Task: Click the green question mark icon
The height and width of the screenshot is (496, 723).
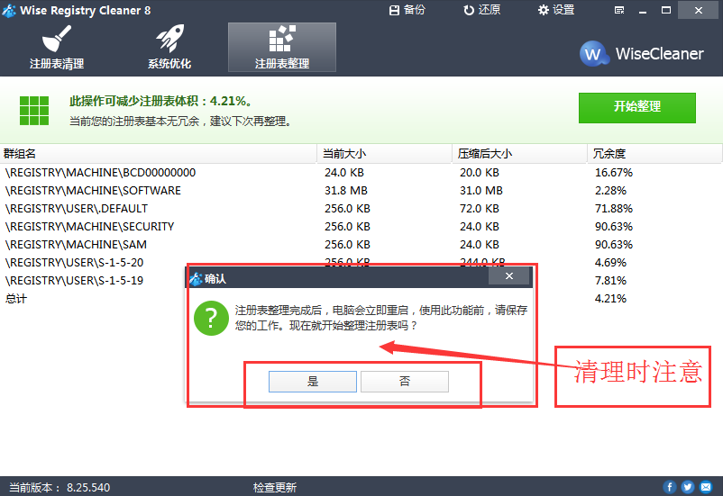Action: (211, 319)
